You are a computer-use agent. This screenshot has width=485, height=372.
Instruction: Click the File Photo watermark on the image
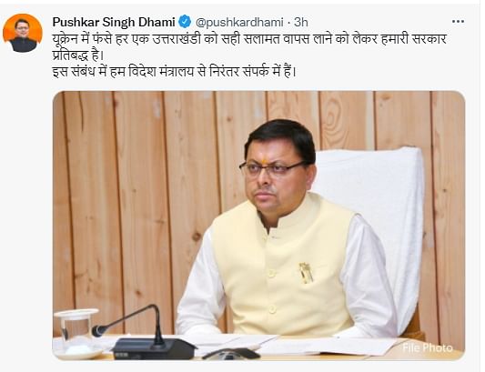point(427,347)
